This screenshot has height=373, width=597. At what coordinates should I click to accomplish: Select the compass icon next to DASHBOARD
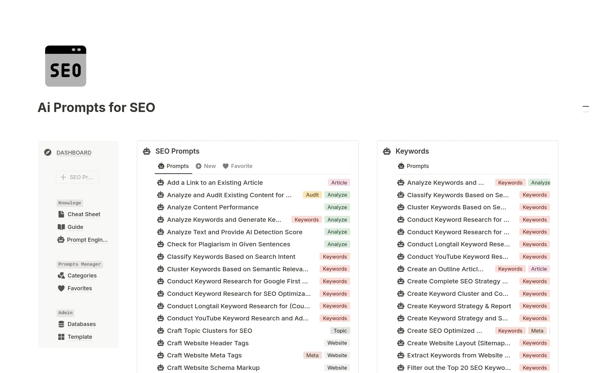point(48,152)
